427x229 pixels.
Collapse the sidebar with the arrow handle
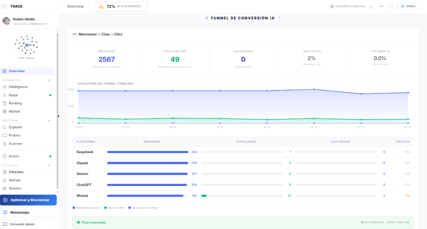coord(58,116)
